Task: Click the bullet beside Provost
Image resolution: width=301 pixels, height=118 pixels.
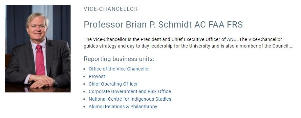Action: tap(84, 77)
